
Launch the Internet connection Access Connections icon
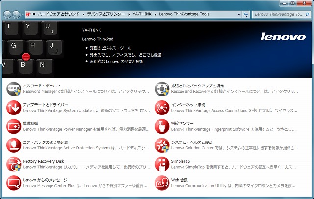162,108
